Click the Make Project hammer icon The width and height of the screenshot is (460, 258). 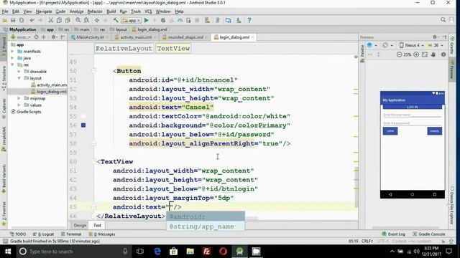click(116, 21)
